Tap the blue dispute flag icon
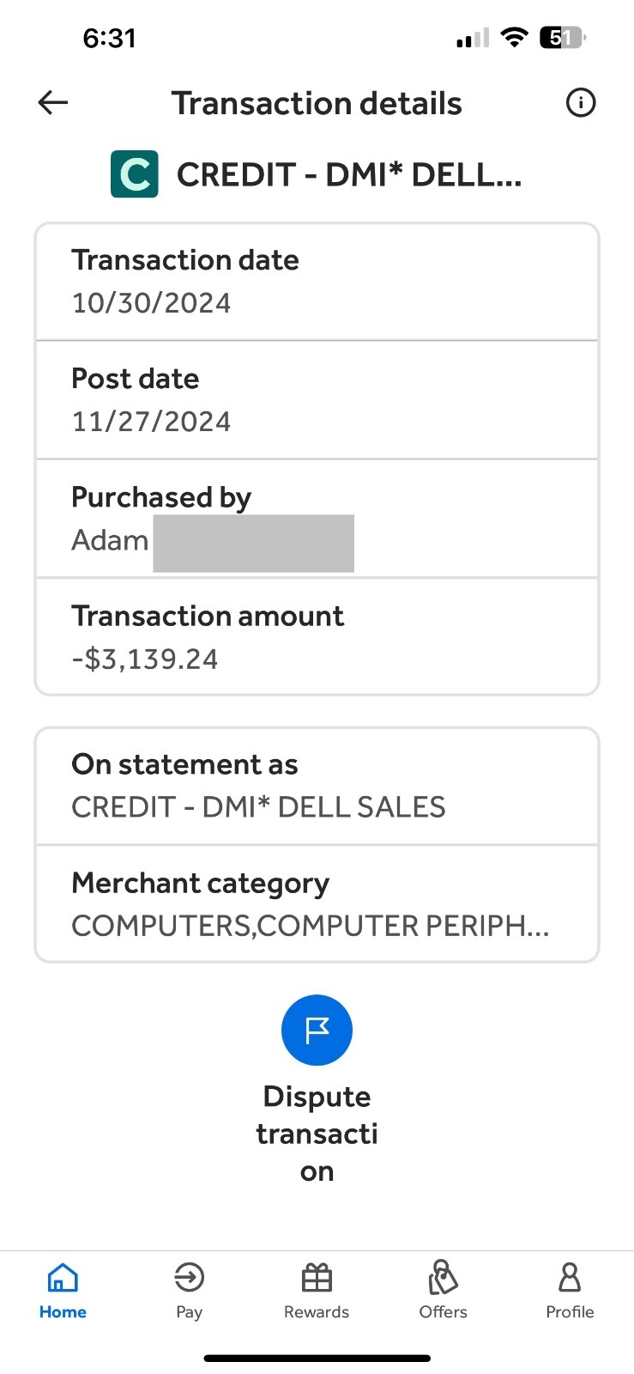Image resolution: width=634 pixels, height=1374 pixels. click(x=317, y=1030)
